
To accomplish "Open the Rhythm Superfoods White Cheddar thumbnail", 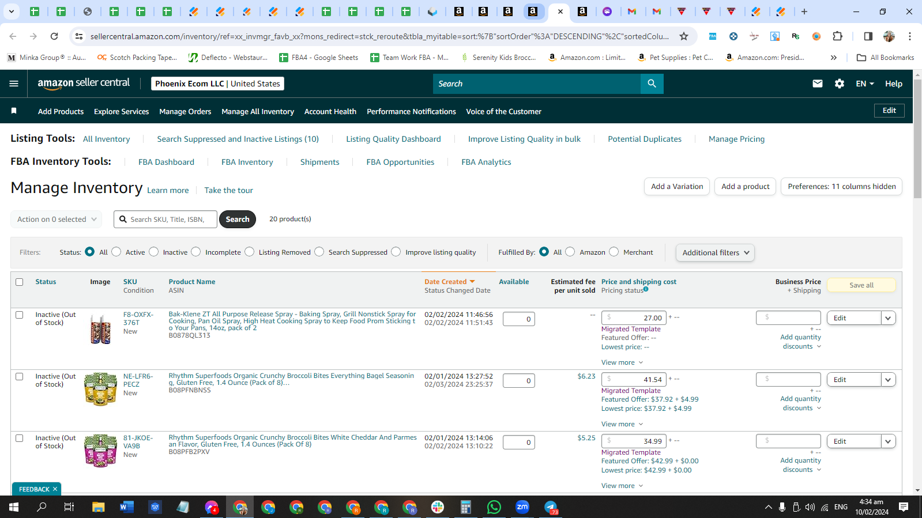I will tap(100, 450).
